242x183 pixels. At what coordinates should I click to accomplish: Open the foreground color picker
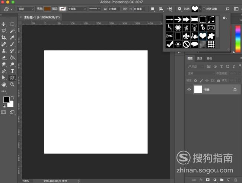click(6, 99)
